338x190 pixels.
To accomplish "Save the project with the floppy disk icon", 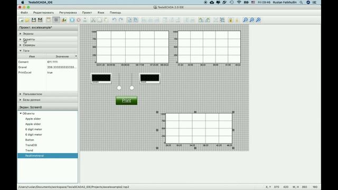I will click(x=34, y=20).
